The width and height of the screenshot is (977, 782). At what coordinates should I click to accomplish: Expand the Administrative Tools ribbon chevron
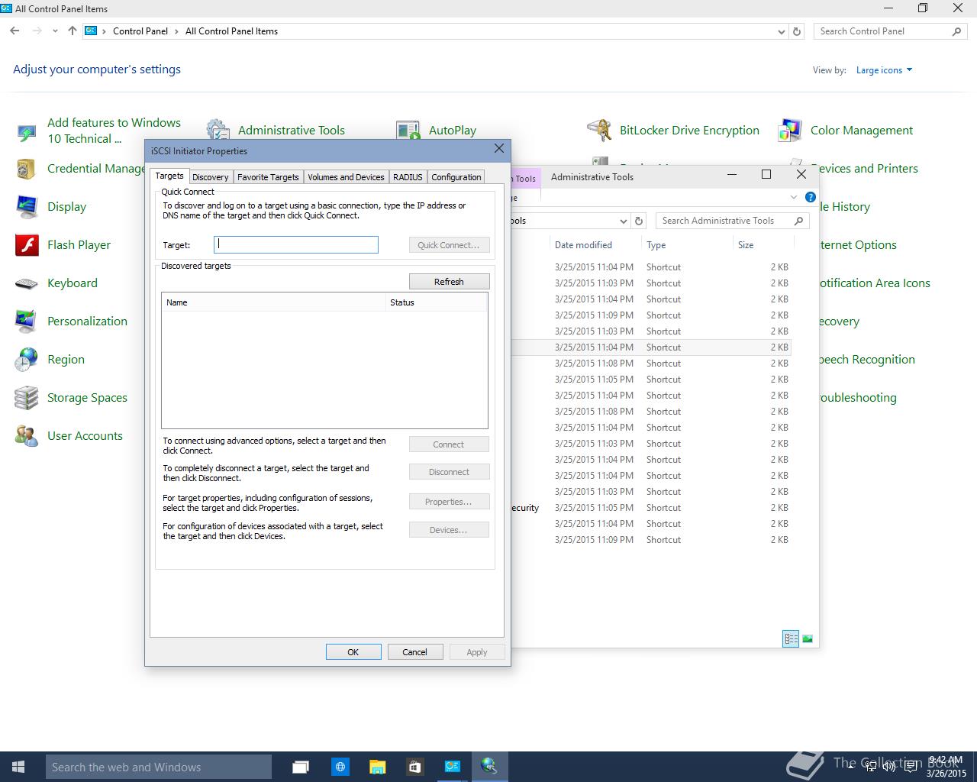(x=794, y=197)
